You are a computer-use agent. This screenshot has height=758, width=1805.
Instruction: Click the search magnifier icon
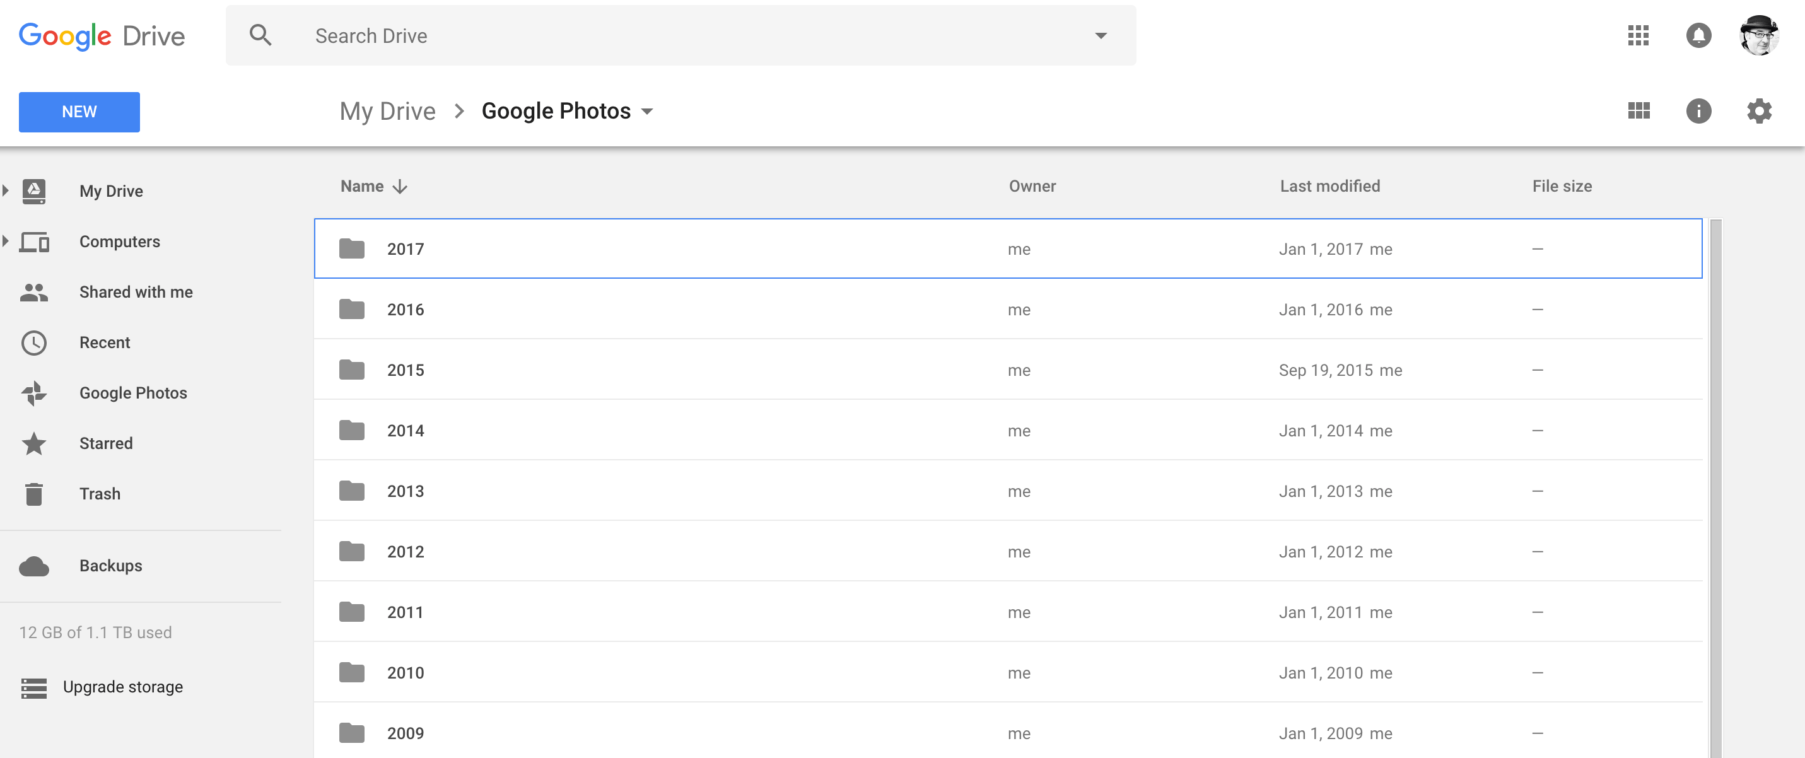click(x=260, y=35)
